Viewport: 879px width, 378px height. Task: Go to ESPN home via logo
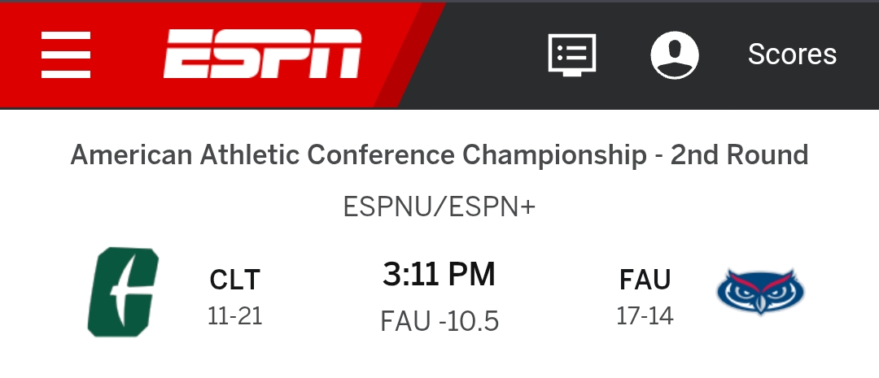[x=262, y=54]
